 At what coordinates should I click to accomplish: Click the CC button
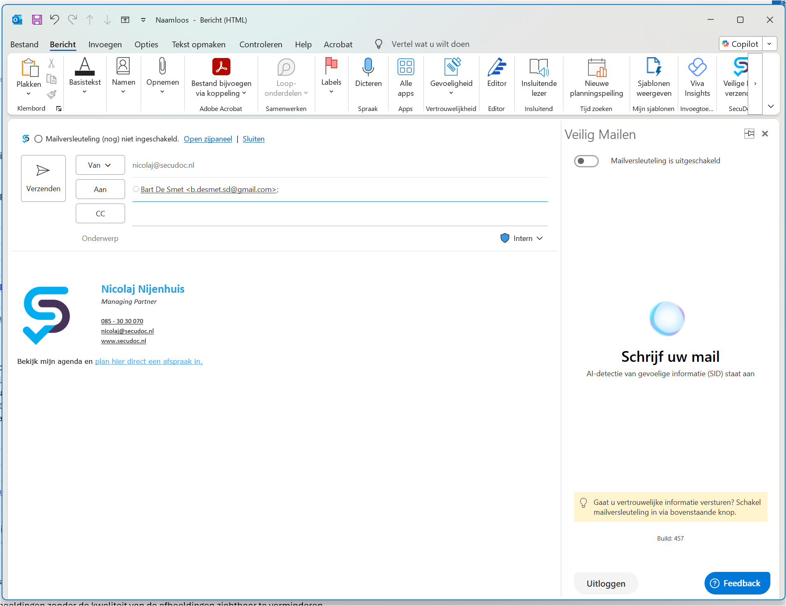coord(100,213)
